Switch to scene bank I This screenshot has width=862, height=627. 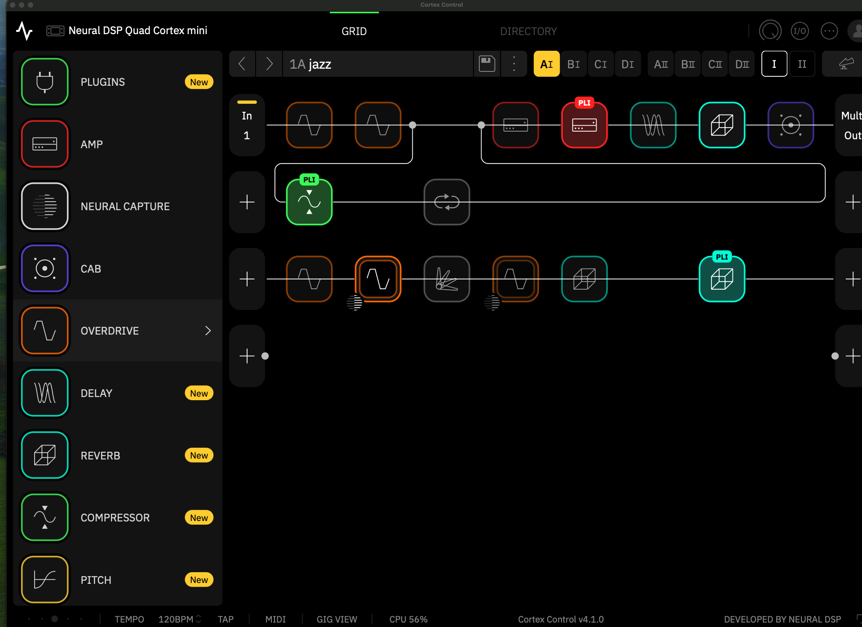tap(774, 64)
